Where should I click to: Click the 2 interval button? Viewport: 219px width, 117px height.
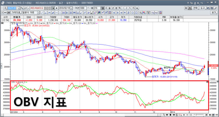[x=126, y=8]
